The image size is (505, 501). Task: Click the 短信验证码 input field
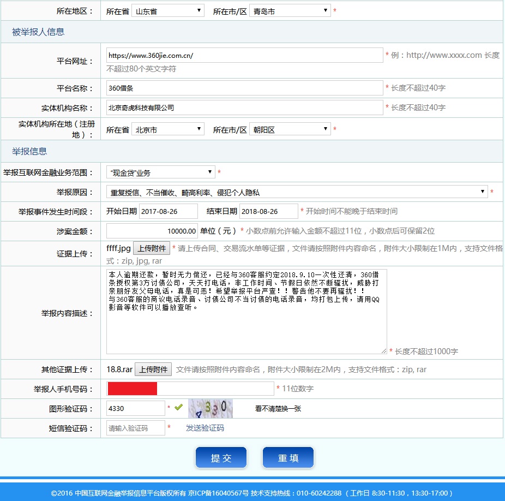point(136,428)
